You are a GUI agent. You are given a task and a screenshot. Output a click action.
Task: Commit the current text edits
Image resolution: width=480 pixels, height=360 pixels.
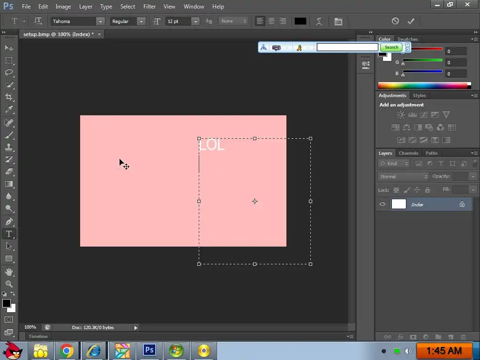[x=411, y=21]
